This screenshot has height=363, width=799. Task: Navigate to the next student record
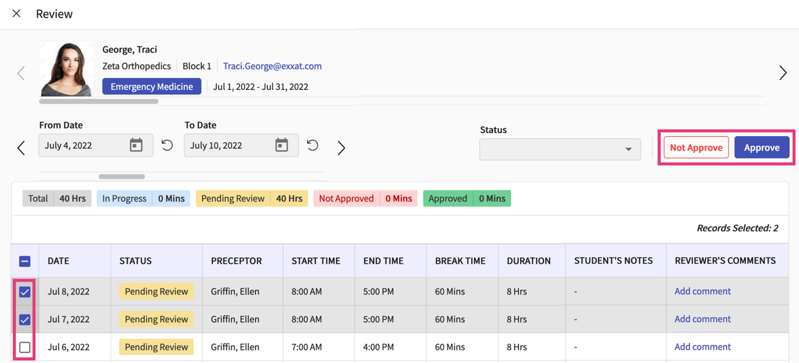coord(783,73)
